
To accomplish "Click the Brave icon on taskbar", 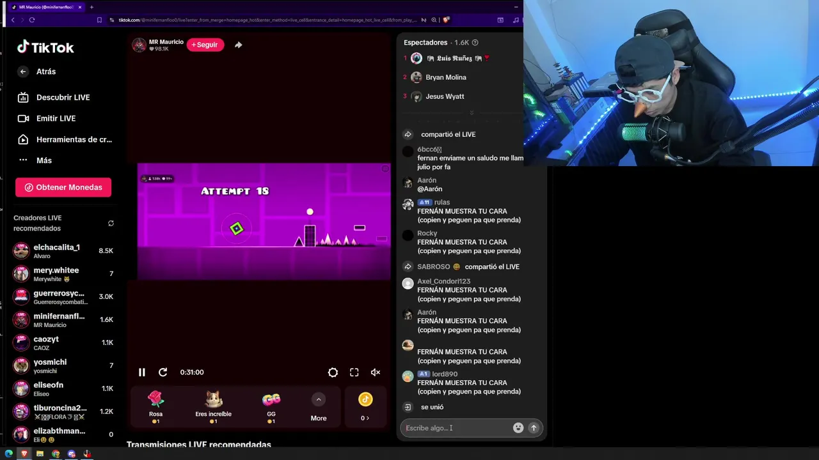I will [24, 454].
